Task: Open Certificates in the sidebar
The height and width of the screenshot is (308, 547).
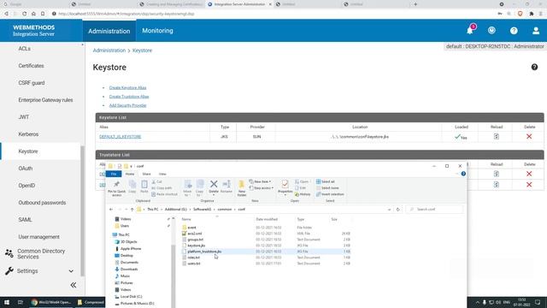Action: 31,66
